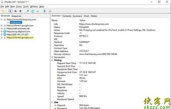
Task: Open the Settings gear icon
Action: click(x=50, y=11)
